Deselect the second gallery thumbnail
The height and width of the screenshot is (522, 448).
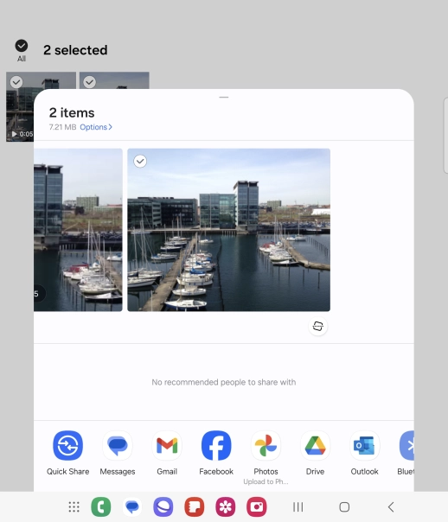coord(90,82)
